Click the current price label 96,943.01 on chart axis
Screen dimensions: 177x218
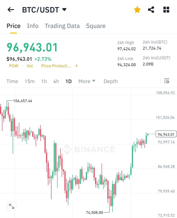click(166, 134)
